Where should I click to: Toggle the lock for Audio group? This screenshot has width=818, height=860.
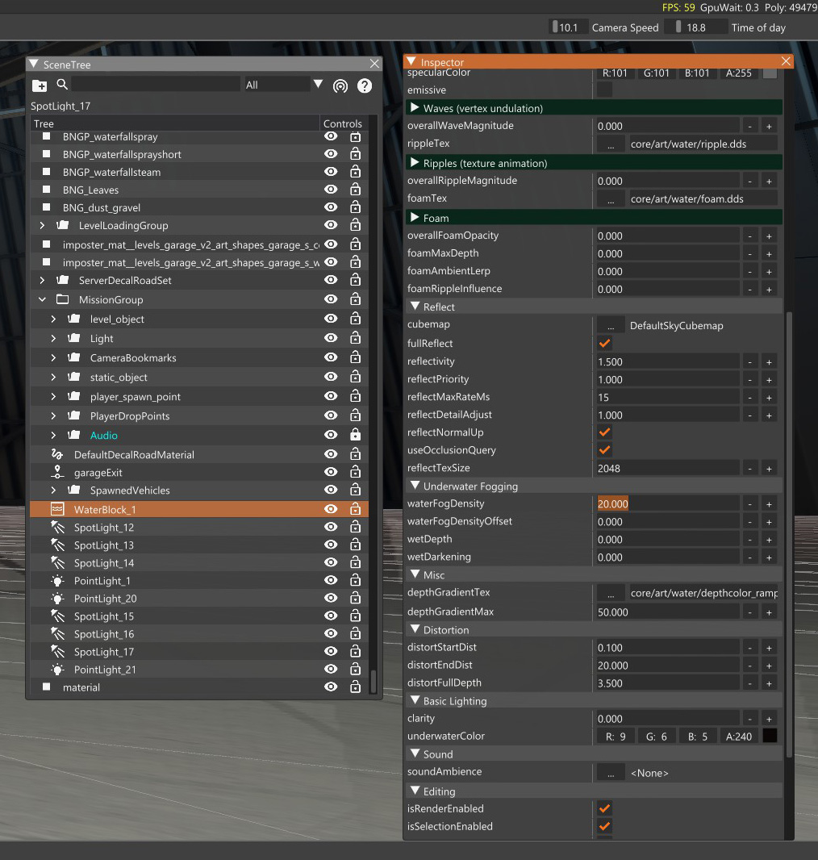coord(355,434)
